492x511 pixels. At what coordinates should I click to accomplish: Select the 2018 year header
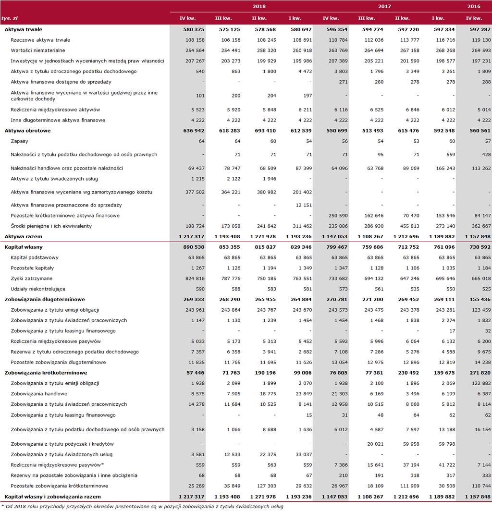point(259,6)
